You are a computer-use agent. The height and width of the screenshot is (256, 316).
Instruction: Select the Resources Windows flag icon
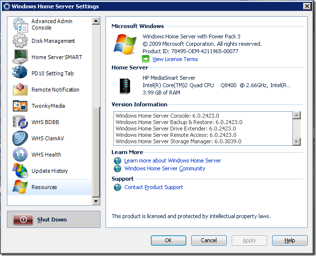coord(20,187)
